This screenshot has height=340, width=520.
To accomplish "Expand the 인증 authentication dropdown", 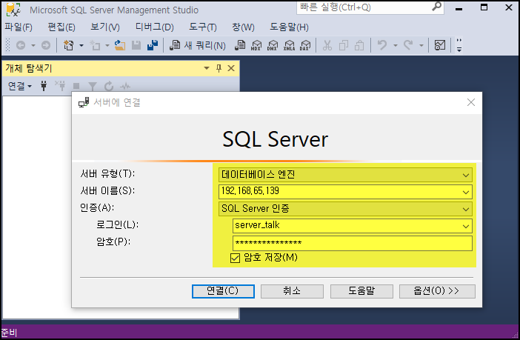I will pyautogui.click(x=466, y=209).
